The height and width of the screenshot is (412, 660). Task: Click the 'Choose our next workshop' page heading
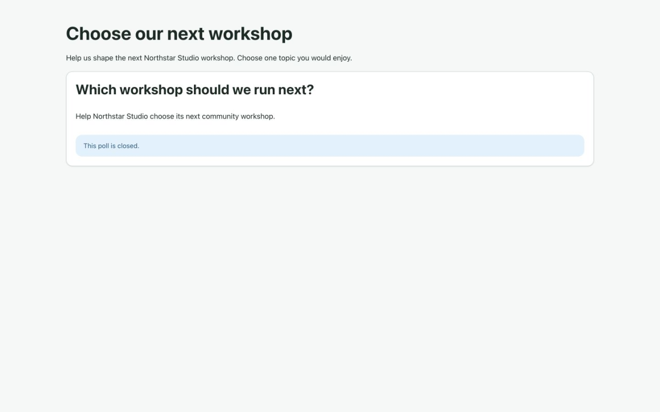pos(179,33)
